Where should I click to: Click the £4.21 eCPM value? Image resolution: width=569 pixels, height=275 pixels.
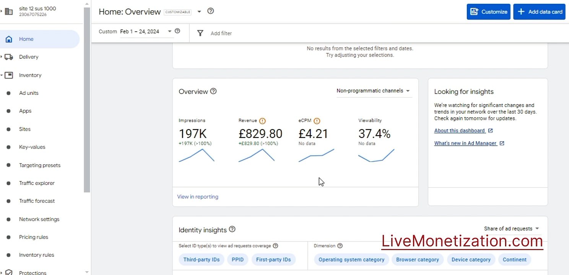[x=313, y=134]
